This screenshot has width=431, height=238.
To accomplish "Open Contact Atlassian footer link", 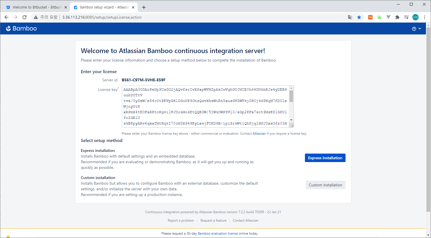I will [246, 220].
